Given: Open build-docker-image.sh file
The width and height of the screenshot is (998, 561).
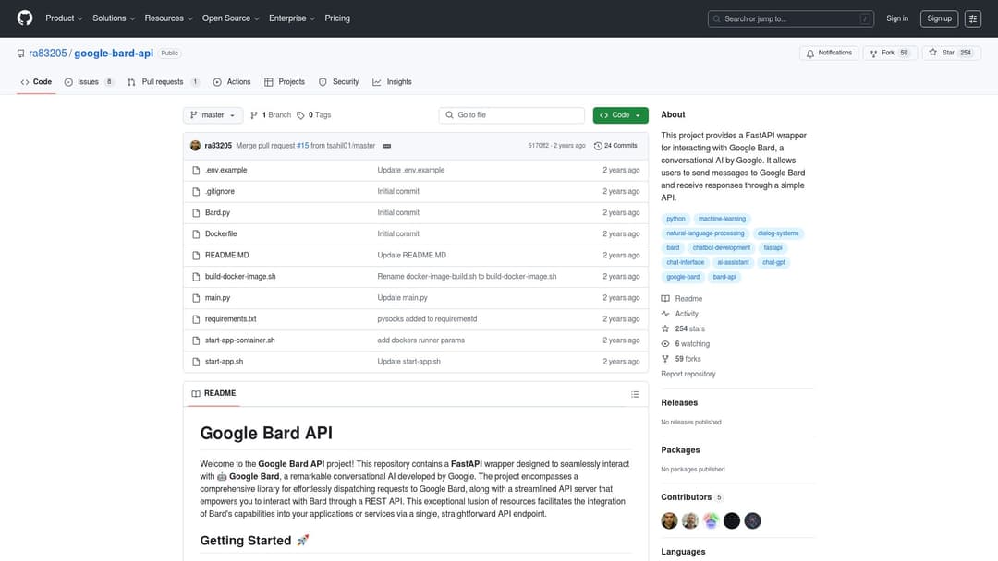Looking at the screenshot, I should point(240,277).
